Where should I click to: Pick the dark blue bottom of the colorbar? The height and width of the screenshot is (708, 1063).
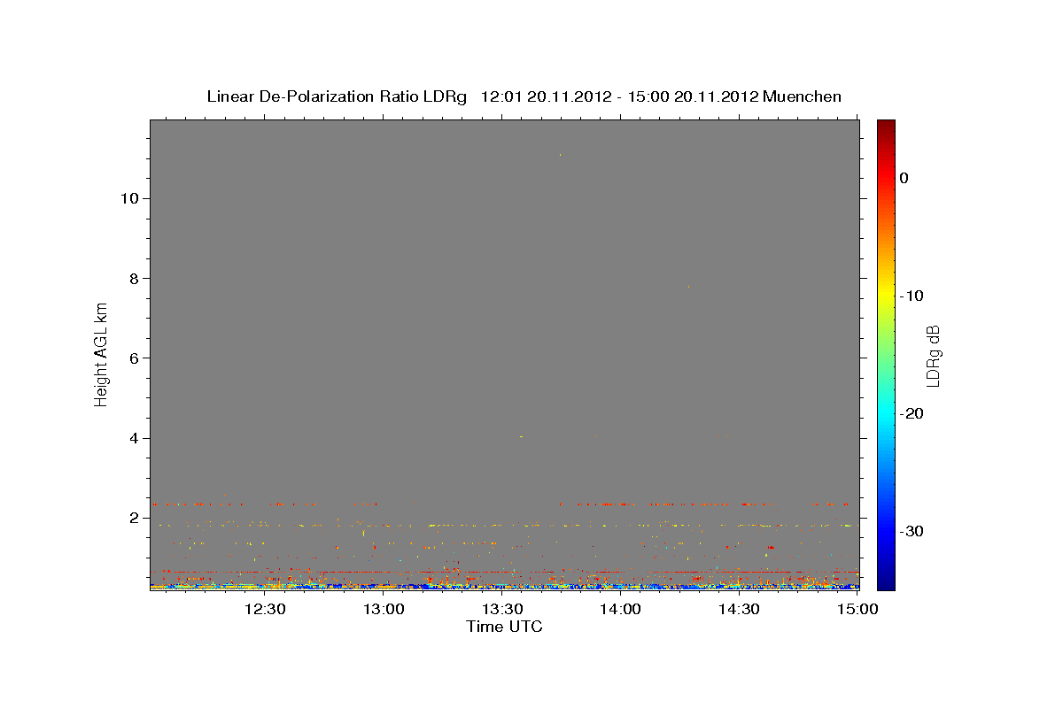[x=886, y=582]
